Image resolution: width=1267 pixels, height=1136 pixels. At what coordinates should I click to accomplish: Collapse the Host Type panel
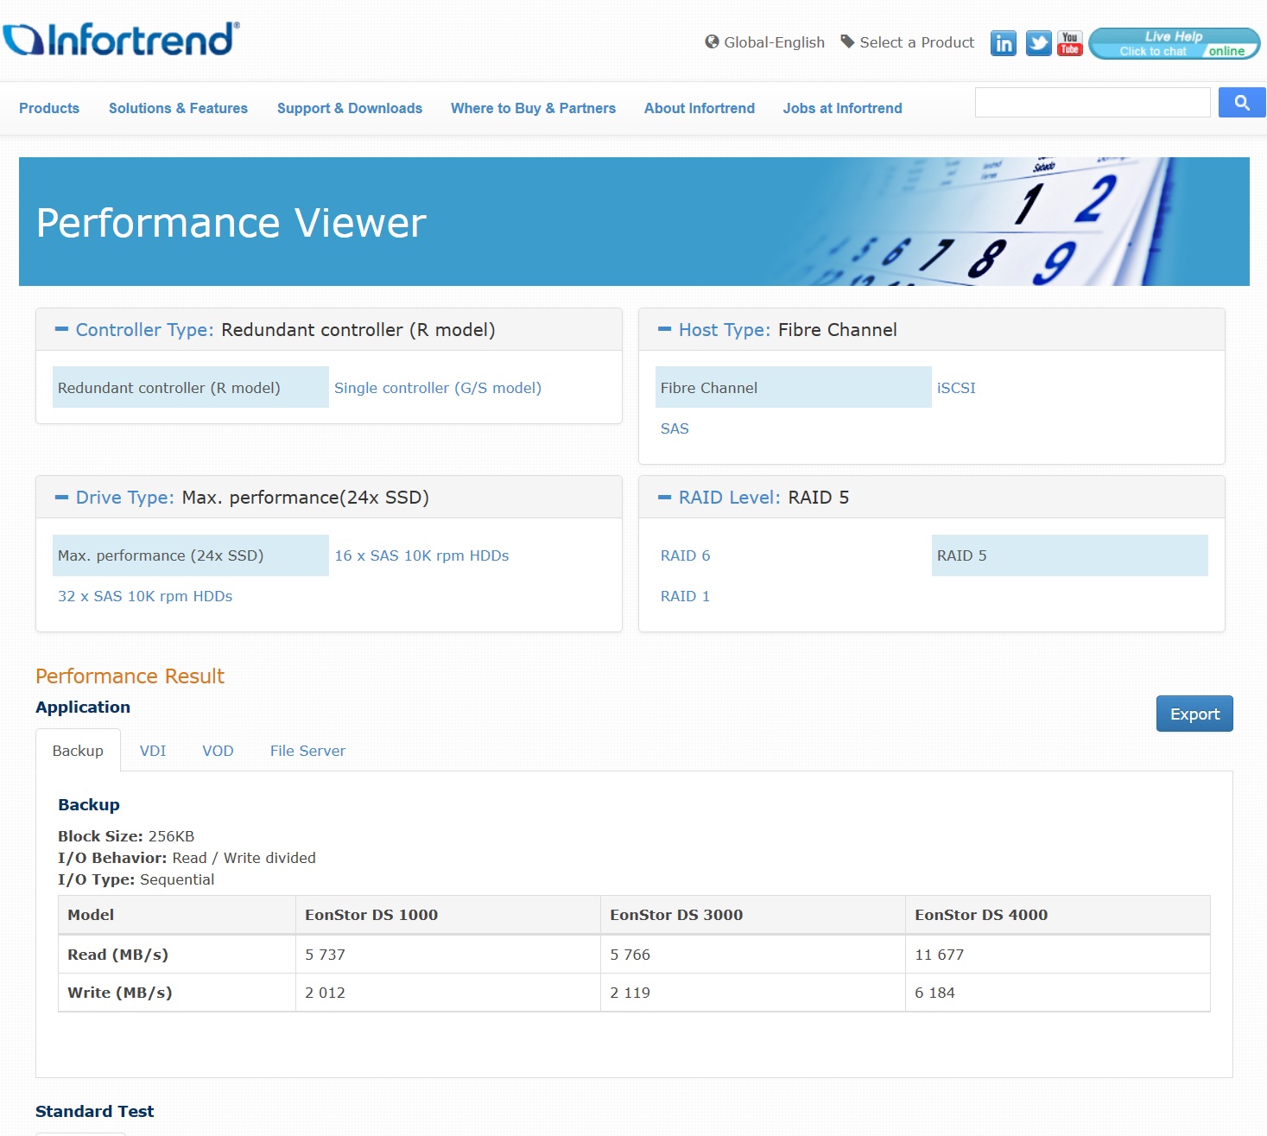tap(664, 329)
